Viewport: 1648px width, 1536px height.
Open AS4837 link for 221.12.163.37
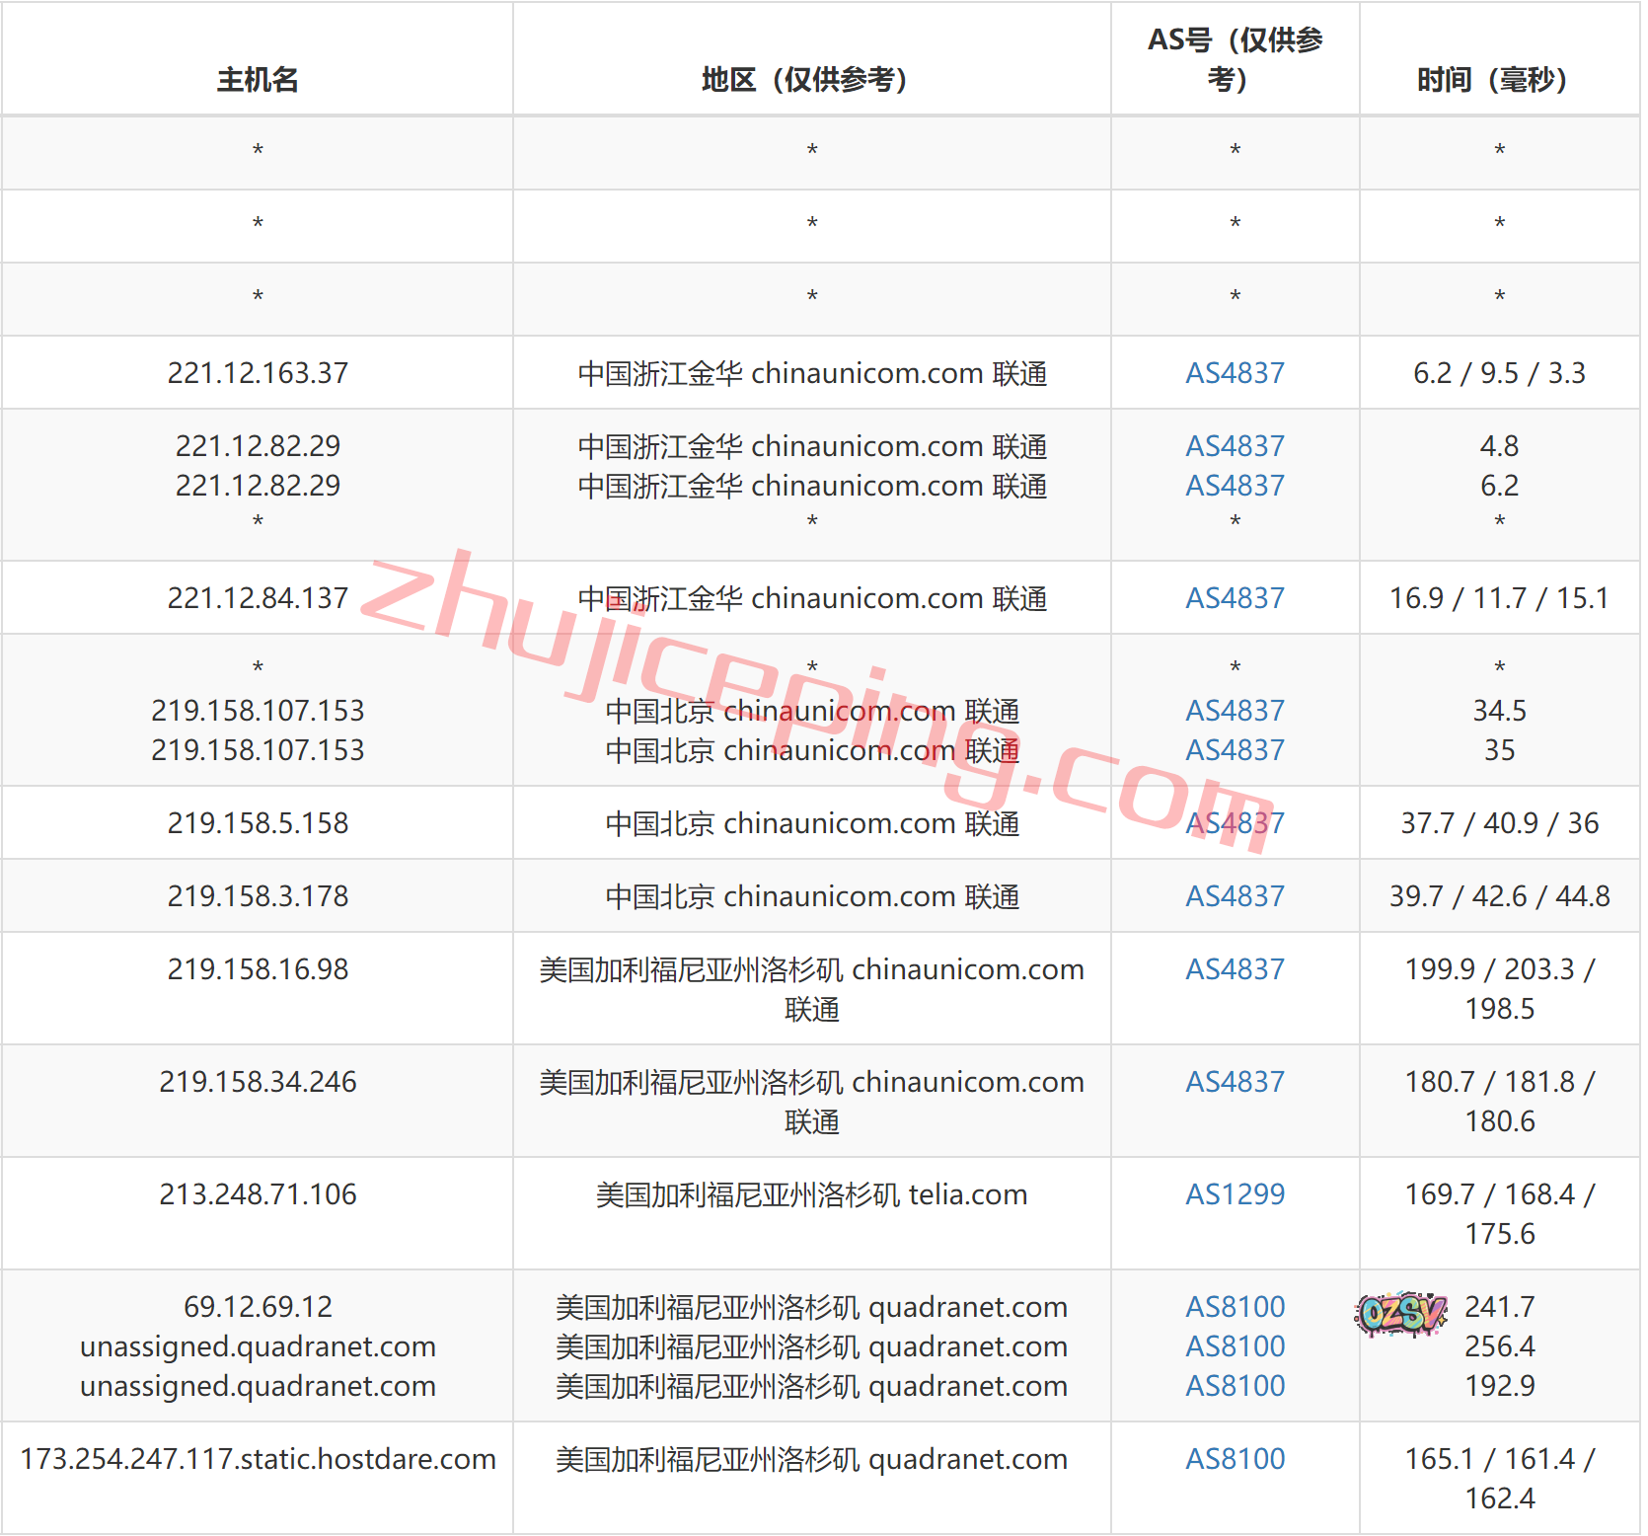(1235, 373)
